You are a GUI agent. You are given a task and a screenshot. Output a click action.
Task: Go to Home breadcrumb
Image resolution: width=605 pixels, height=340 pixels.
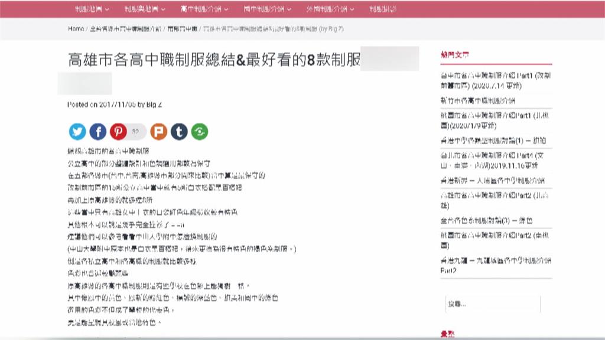76,29
